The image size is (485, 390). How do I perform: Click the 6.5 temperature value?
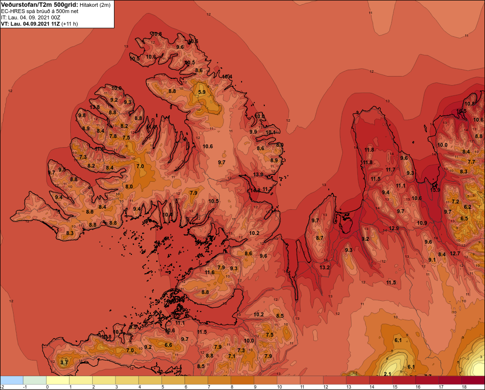click(x=464, y=218)
